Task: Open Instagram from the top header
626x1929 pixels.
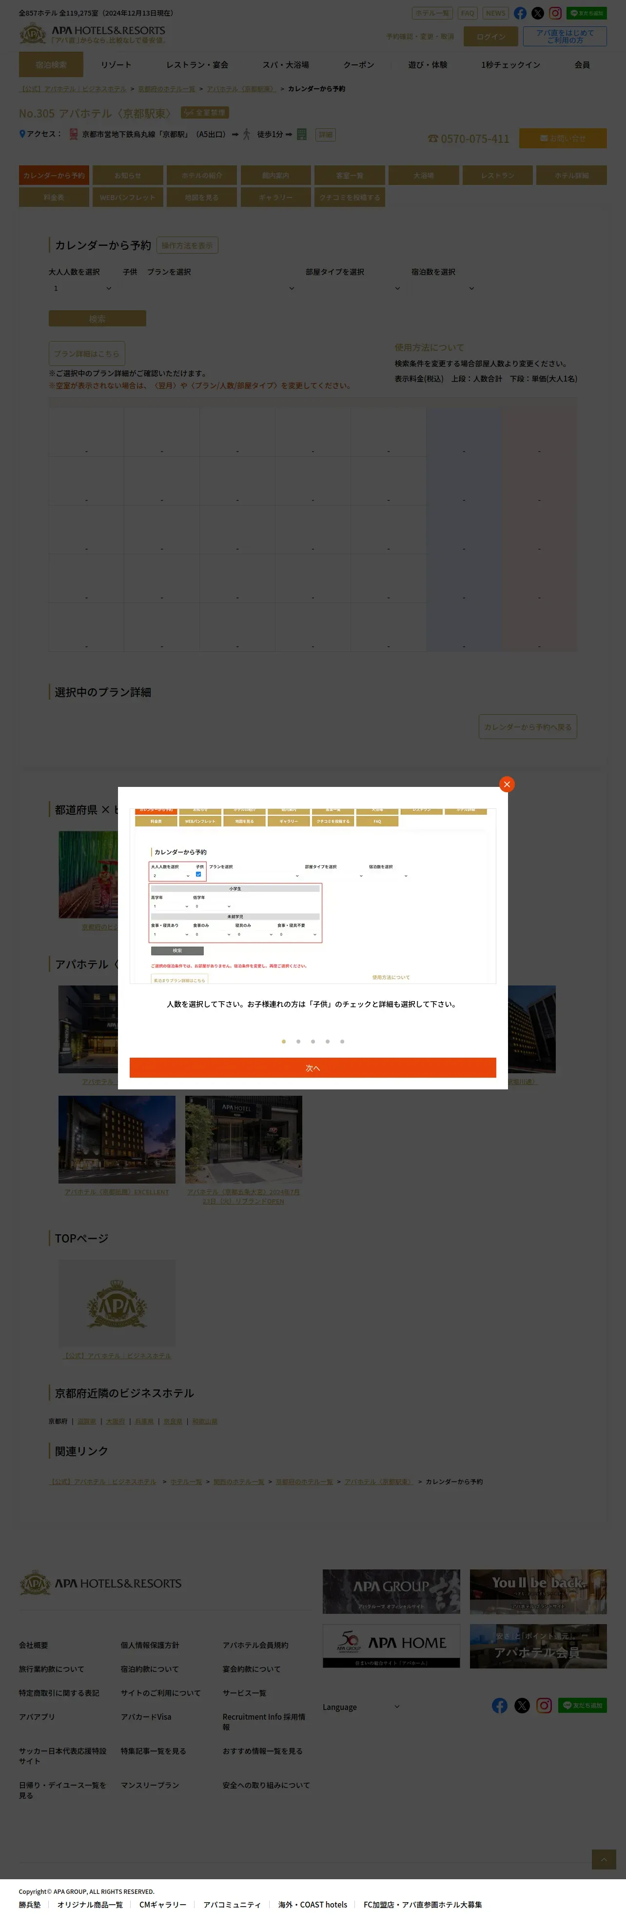Action: point(555,14)
